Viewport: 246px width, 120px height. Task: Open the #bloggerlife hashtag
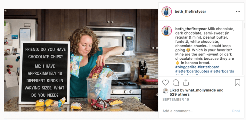(x=186, y=67)
